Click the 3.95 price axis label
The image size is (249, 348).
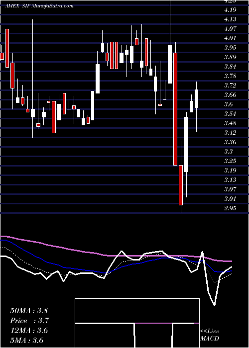230,48
